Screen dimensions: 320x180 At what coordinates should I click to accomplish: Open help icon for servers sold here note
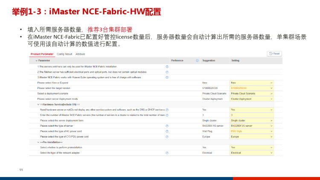tap(167, 67)
